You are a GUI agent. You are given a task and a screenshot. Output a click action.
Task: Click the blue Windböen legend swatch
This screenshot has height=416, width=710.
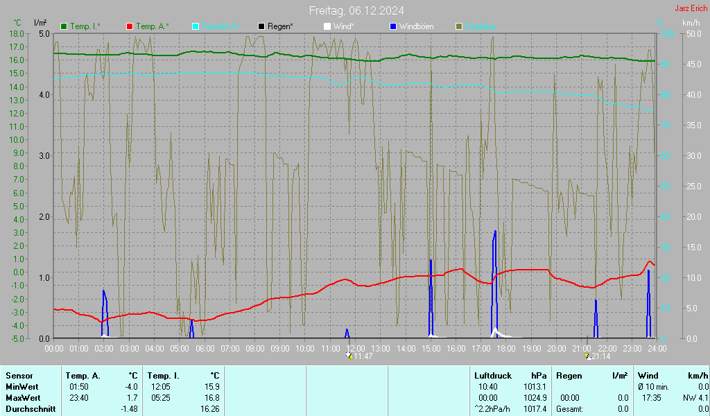coord(393,27)
